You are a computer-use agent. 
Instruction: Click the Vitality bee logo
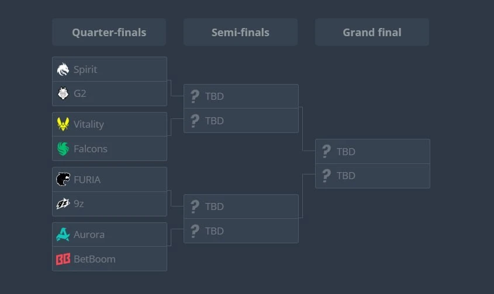click(63, 124)
